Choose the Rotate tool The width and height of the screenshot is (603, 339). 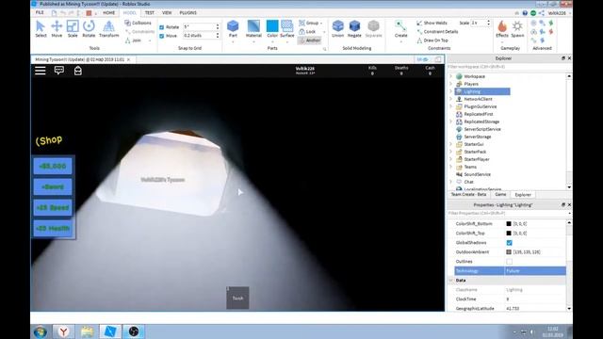[x=89, y=29]
